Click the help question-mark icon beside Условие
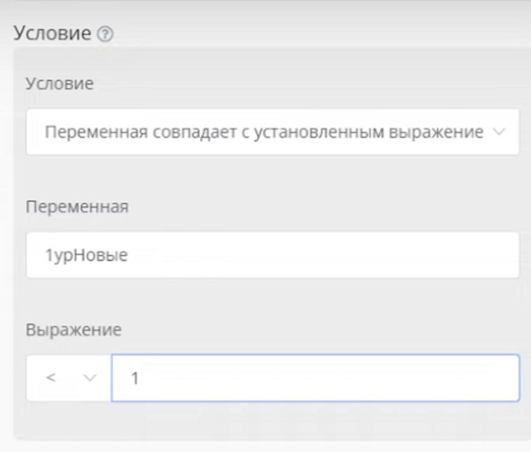This screenshot has width=531, height=452. pos(105,34)
